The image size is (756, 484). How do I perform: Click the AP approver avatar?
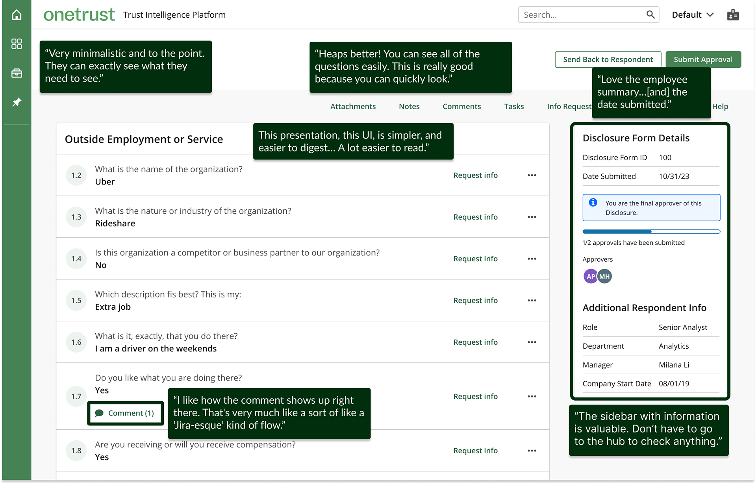click(x=590, y=276)
